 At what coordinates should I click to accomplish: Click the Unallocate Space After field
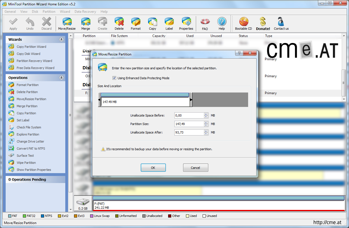tap(189, 132)
